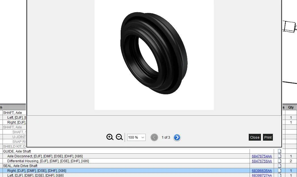Click the Qty column header
The width and height of the screenshot is (297, 177).
291,107
